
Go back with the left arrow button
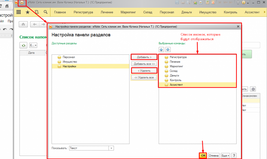(x=35, y=24)
